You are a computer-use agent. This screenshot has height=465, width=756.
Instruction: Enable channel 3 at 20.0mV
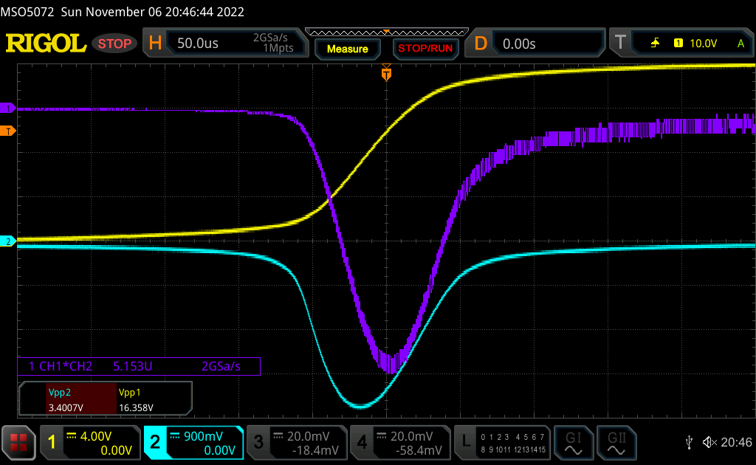tap(297, 443)
